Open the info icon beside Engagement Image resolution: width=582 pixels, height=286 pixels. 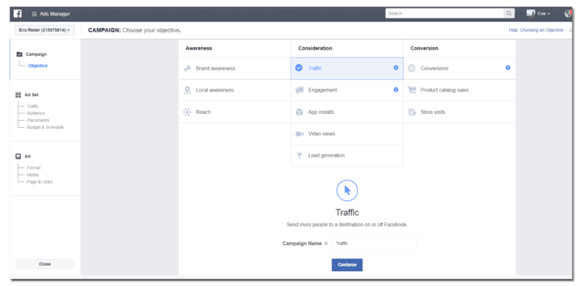click(x=396, y=90)
